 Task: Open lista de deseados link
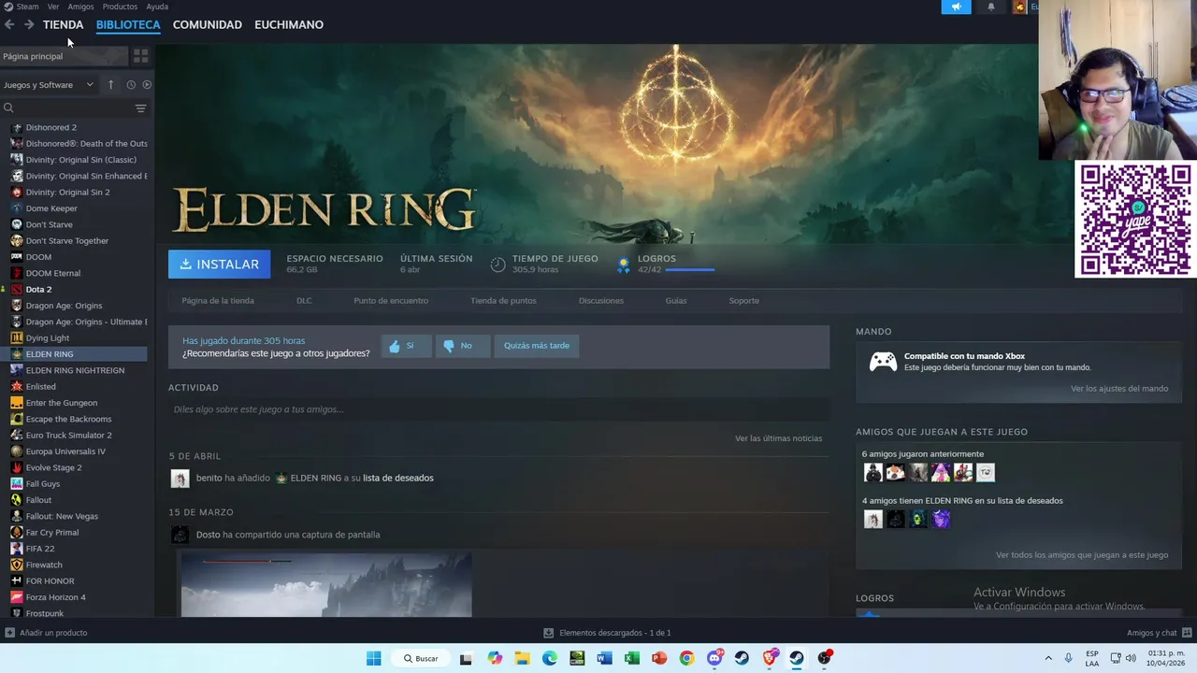[398, 478]
